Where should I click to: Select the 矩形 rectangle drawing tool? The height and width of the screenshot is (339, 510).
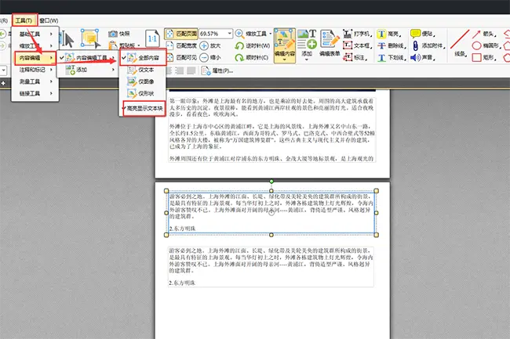coord(484,57)
